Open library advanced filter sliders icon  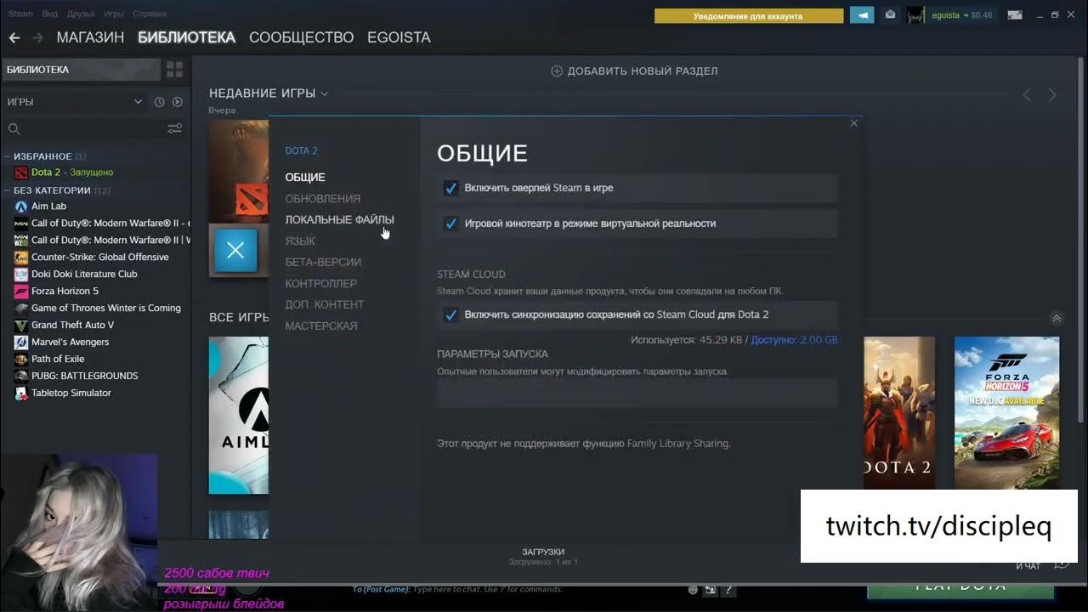tap(174, 128)
